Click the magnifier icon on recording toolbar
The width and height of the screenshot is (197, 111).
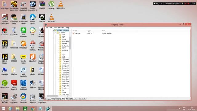pos(159,4)
